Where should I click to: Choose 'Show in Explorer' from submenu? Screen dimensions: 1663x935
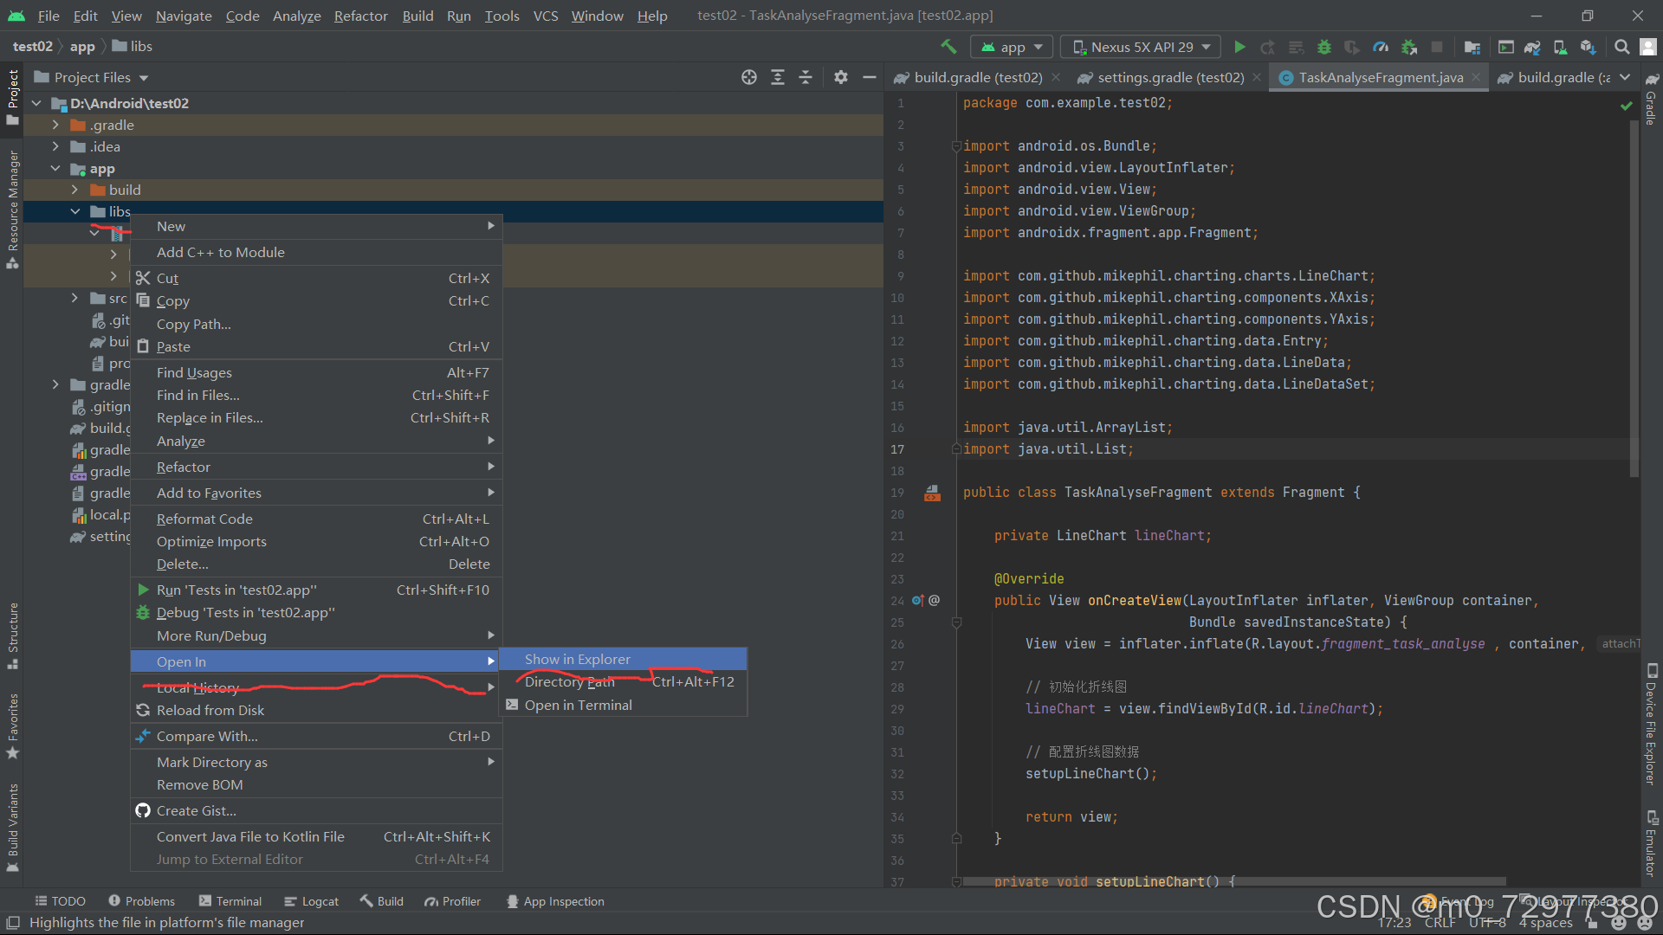point(577,659)
